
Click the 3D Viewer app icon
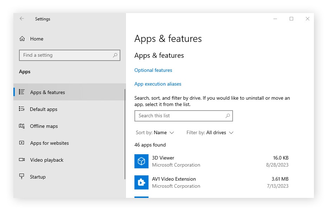pyautogui.click(x=141, y=161)
